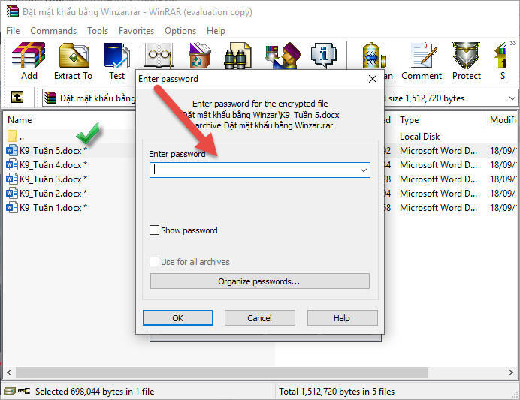Viewport: 520px width, 400px height.
Task: Click the Wizard toolbar icon
Action: (283, 55)
